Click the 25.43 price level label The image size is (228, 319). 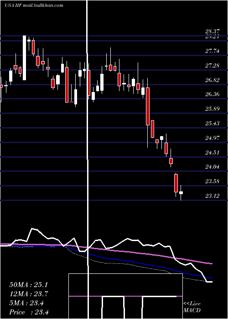(x=212, y=123)
